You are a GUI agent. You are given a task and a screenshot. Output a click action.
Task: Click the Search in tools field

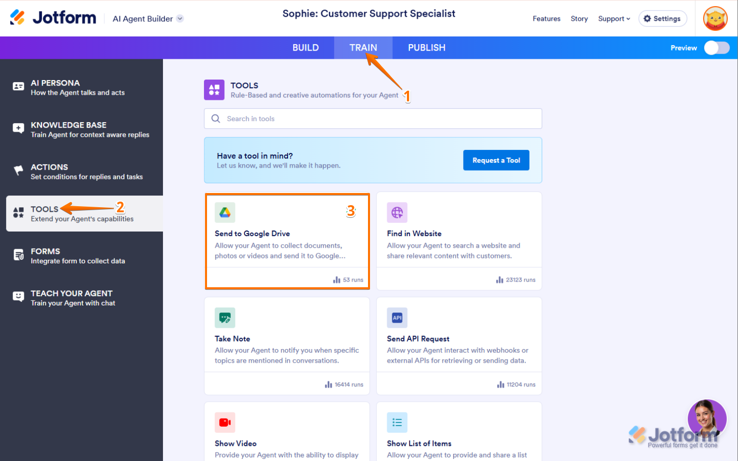(x=373, y=119)
